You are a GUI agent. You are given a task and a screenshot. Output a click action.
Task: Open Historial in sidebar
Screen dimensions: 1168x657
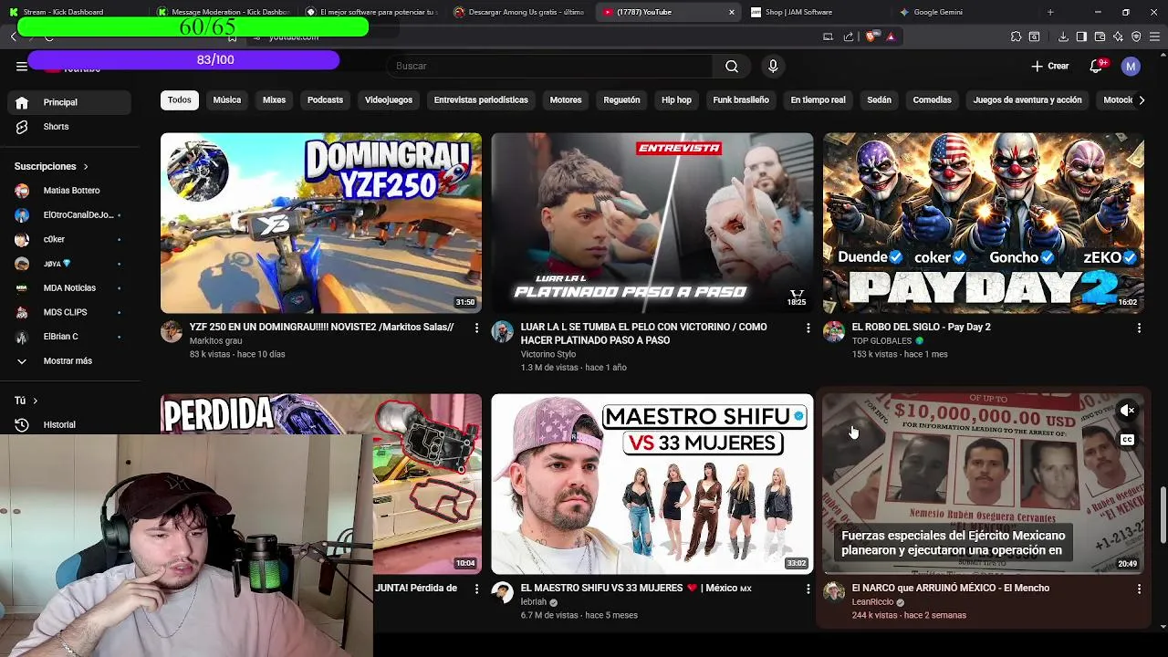tap(70, 425)
